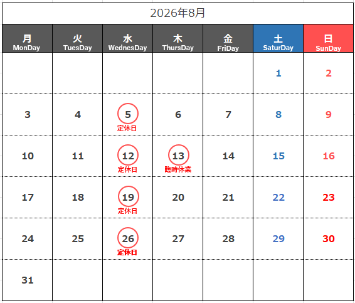Click red date 30
The image size is (355, 303).
coord(329,239)
